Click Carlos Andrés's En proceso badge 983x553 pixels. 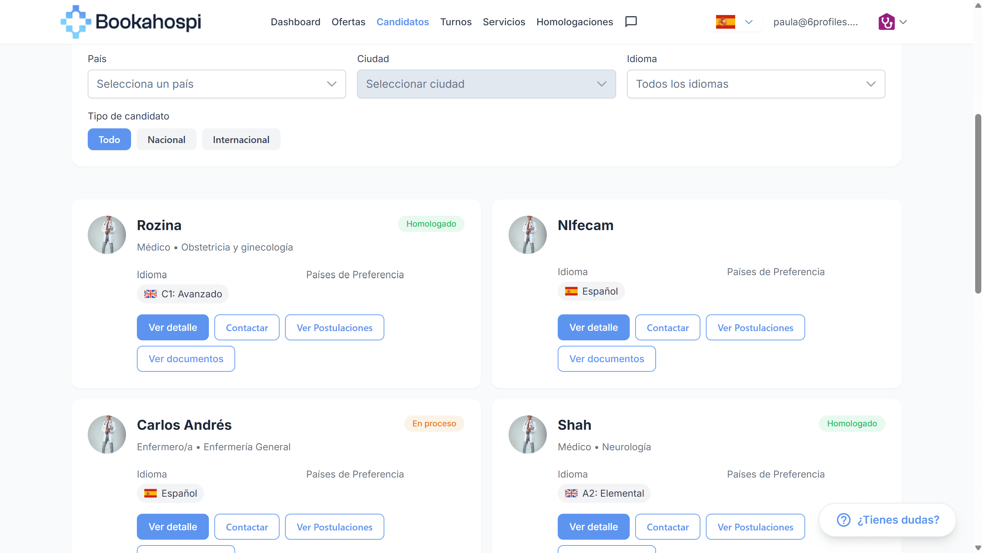point(434,423)
